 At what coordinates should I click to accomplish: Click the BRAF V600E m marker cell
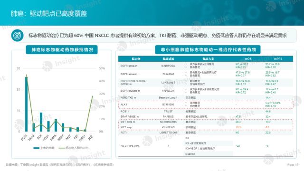130,117
